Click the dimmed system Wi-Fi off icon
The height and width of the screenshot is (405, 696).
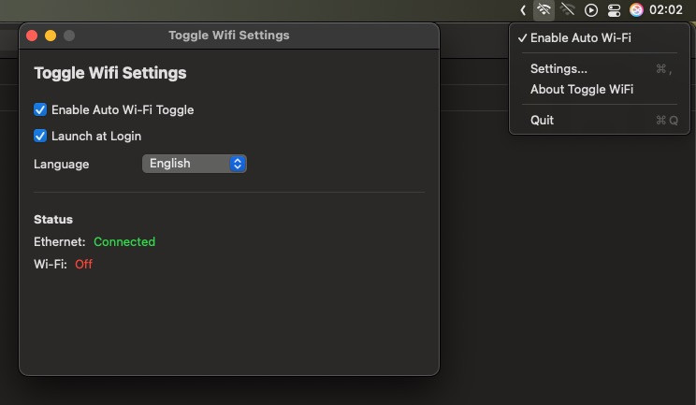click(x=567, y=10)
